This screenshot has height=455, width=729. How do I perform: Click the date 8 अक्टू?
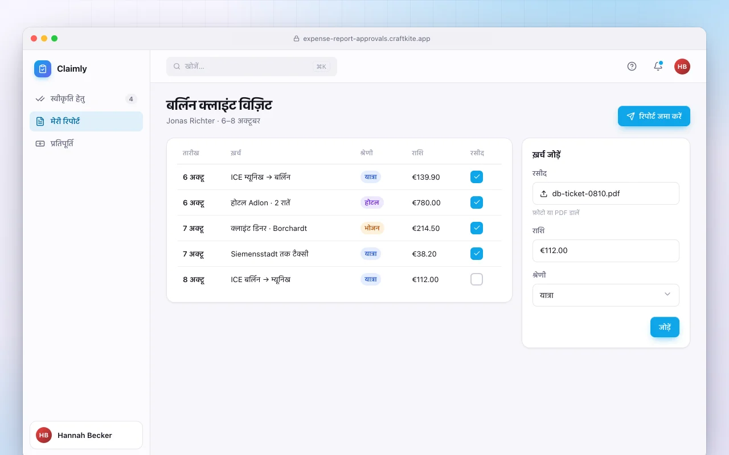pyautogui.click(x=194, y=279)
